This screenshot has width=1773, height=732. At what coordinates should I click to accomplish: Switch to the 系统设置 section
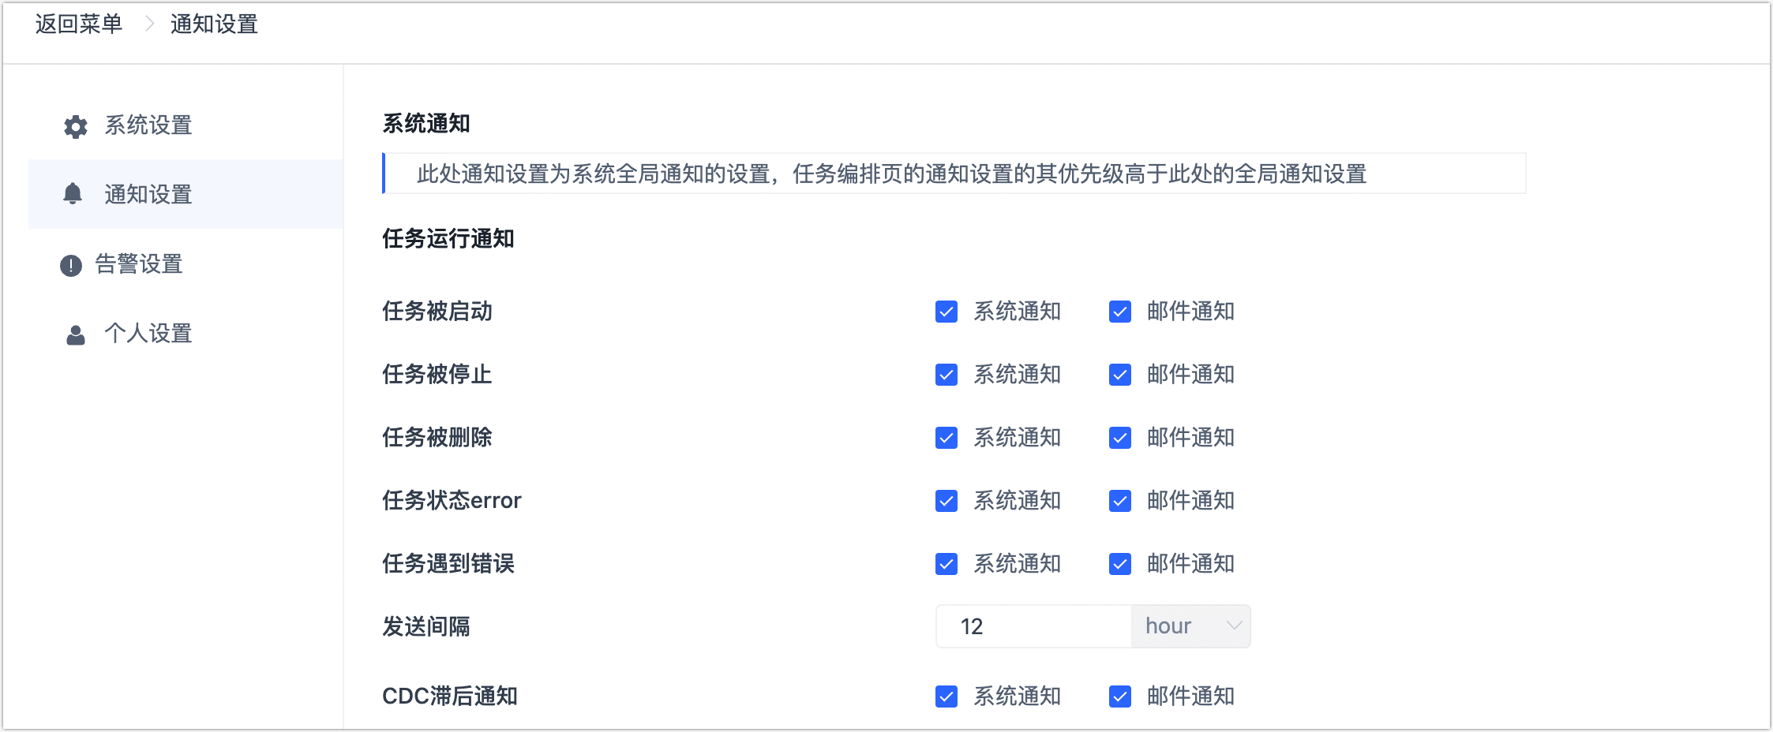click(148, 125)
